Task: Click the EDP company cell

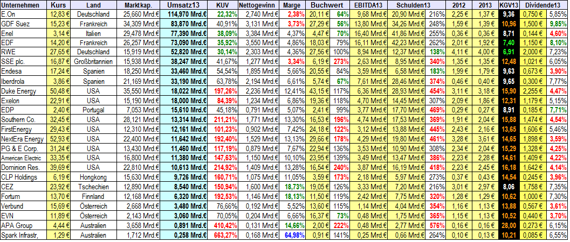Action: tap(24, 109)
